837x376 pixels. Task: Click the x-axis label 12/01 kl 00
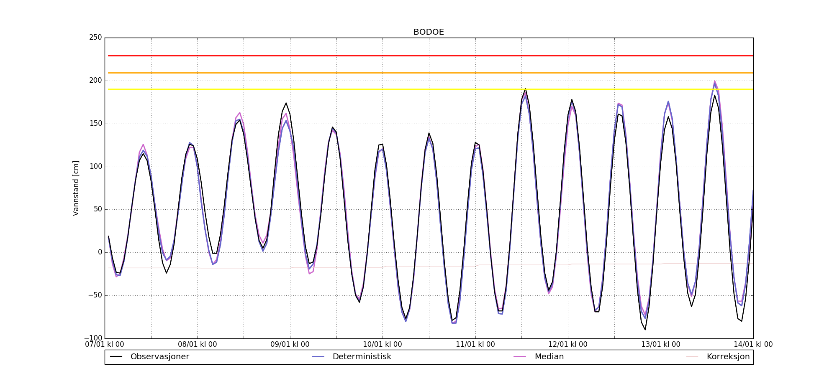pos(568,345)
